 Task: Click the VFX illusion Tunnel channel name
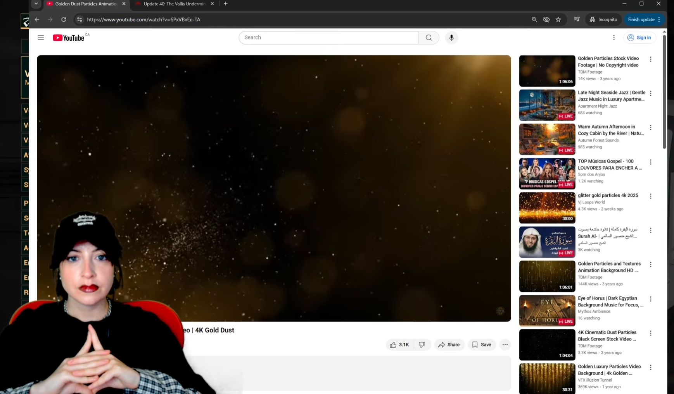tap(595, 380)
